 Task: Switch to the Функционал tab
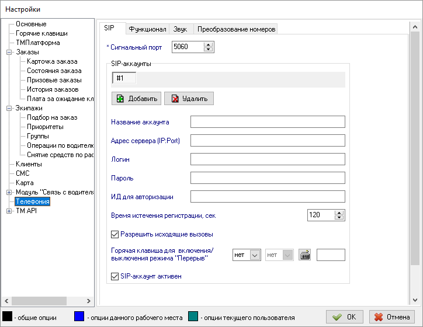pyautogui.click(x=148, y=29)
